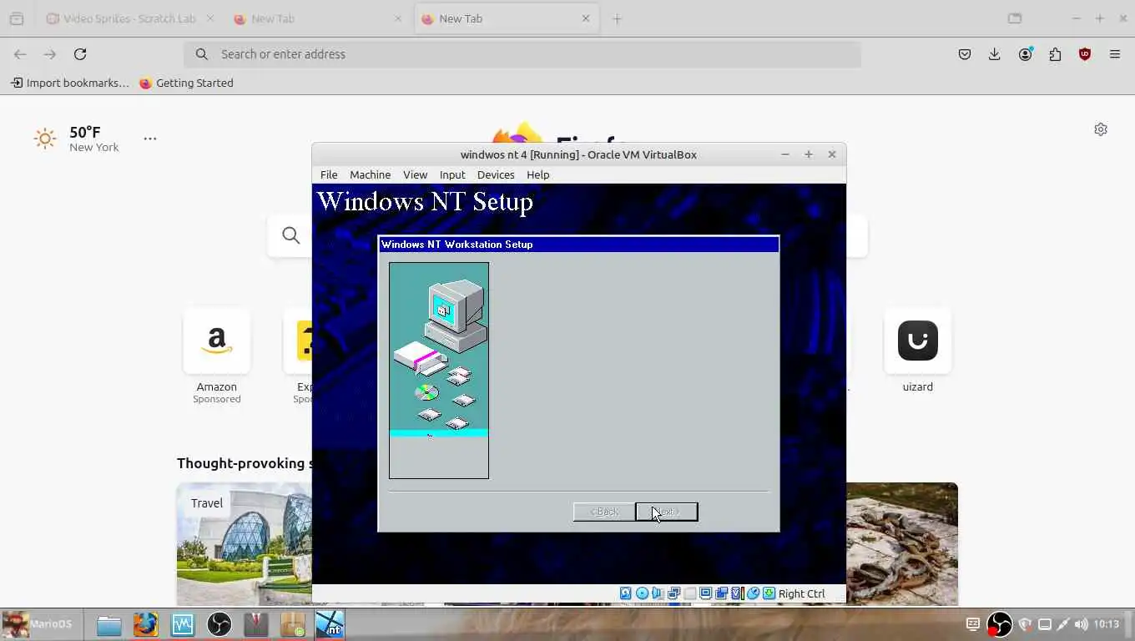Image resolution: width=1135 pixels, height=641 pixels.
Task: Open the file manager from taskbar
Action: (109, 624)
